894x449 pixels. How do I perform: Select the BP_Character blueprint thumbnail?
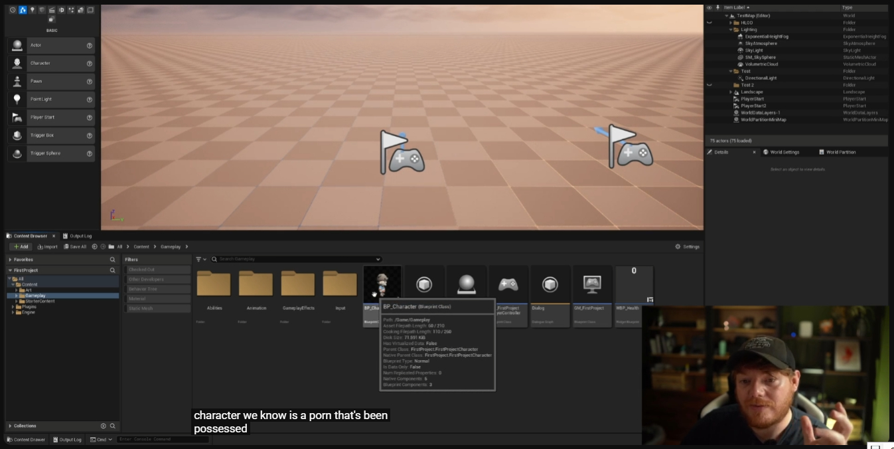[x=382, y=284]
